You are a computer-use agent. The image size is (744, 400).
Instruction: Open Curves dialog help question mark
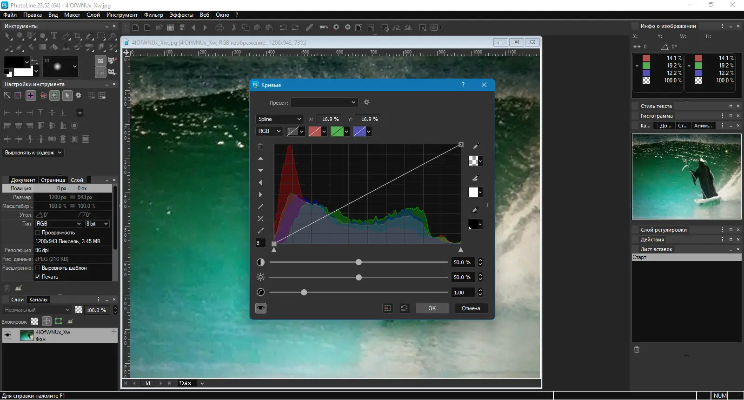coord(463,85)
